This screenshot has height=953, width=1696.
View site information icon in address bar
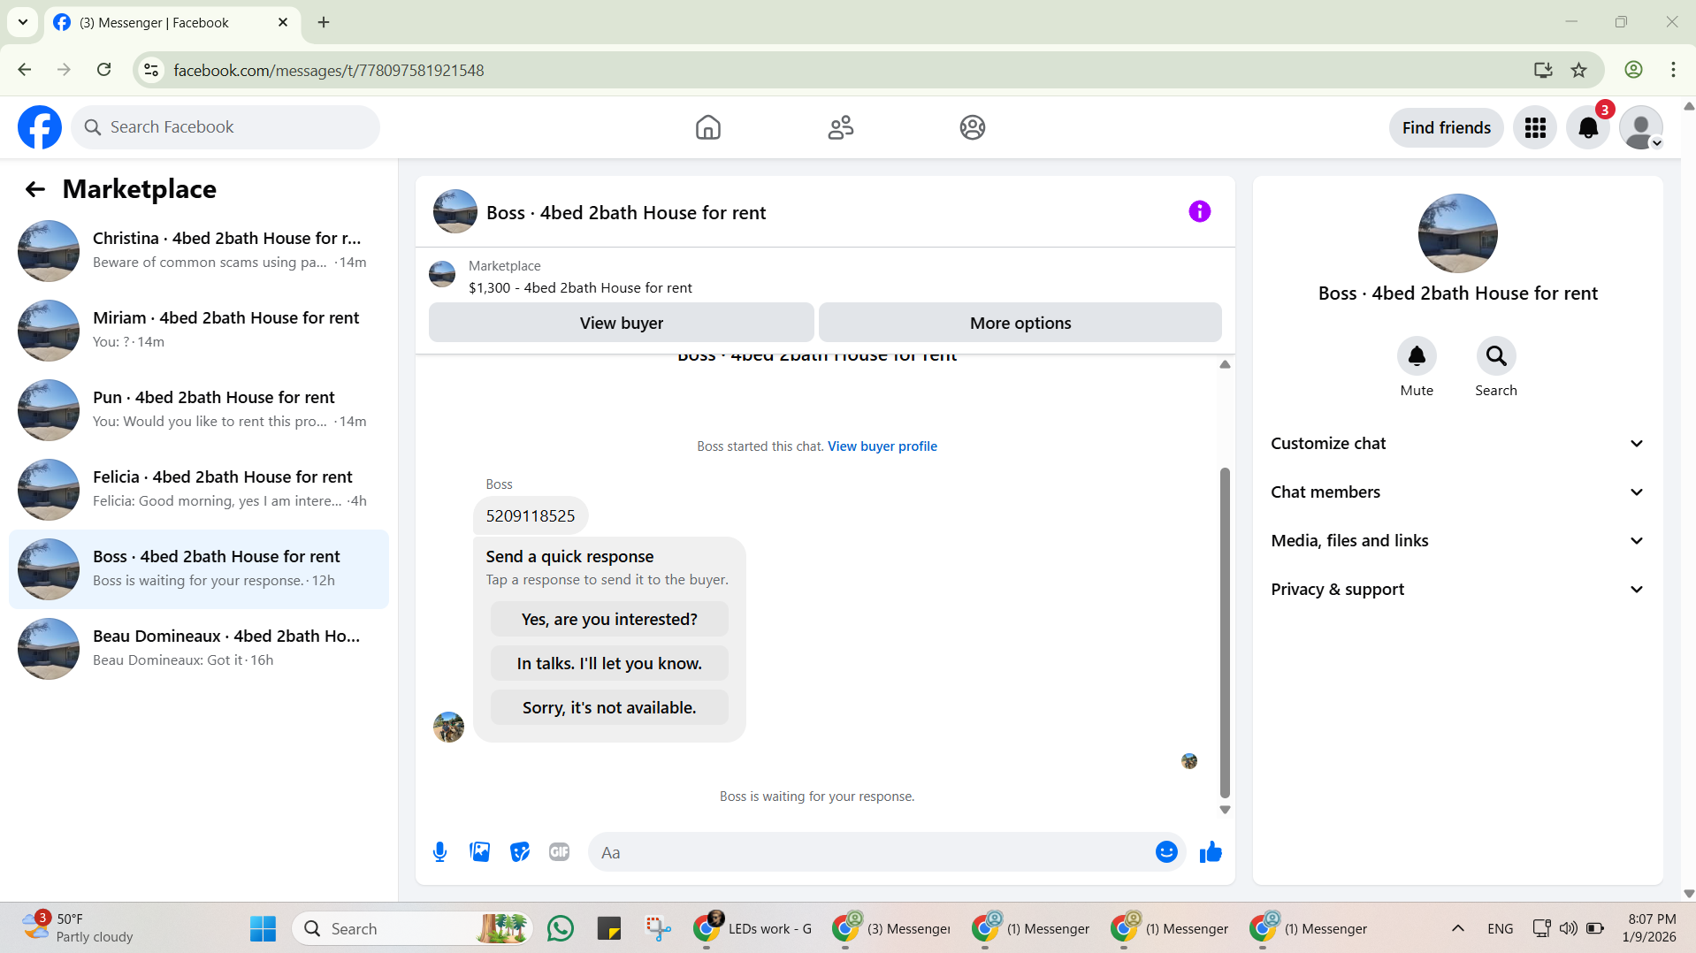(151, 70)
